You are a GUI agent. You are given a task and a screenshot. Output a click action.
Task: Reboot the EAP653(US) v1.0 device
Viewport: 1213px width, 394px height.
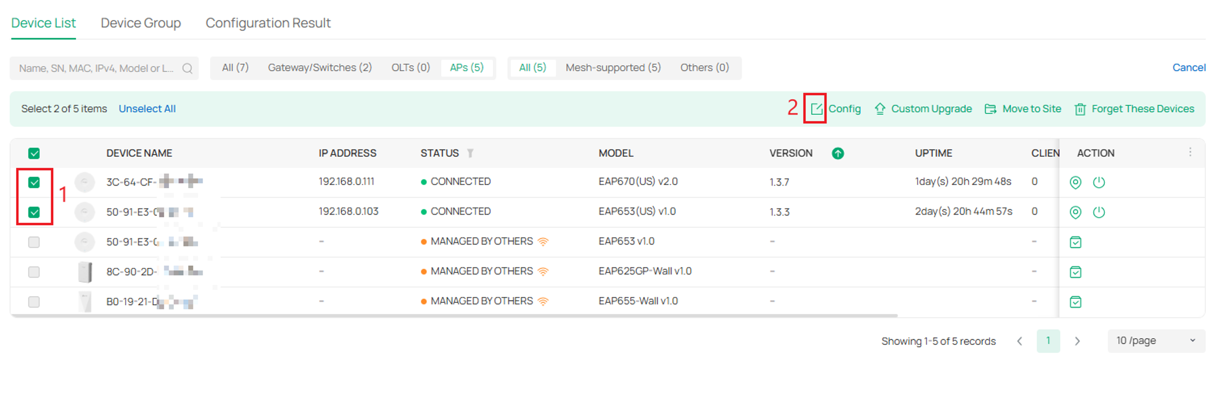pos(1099,212)
